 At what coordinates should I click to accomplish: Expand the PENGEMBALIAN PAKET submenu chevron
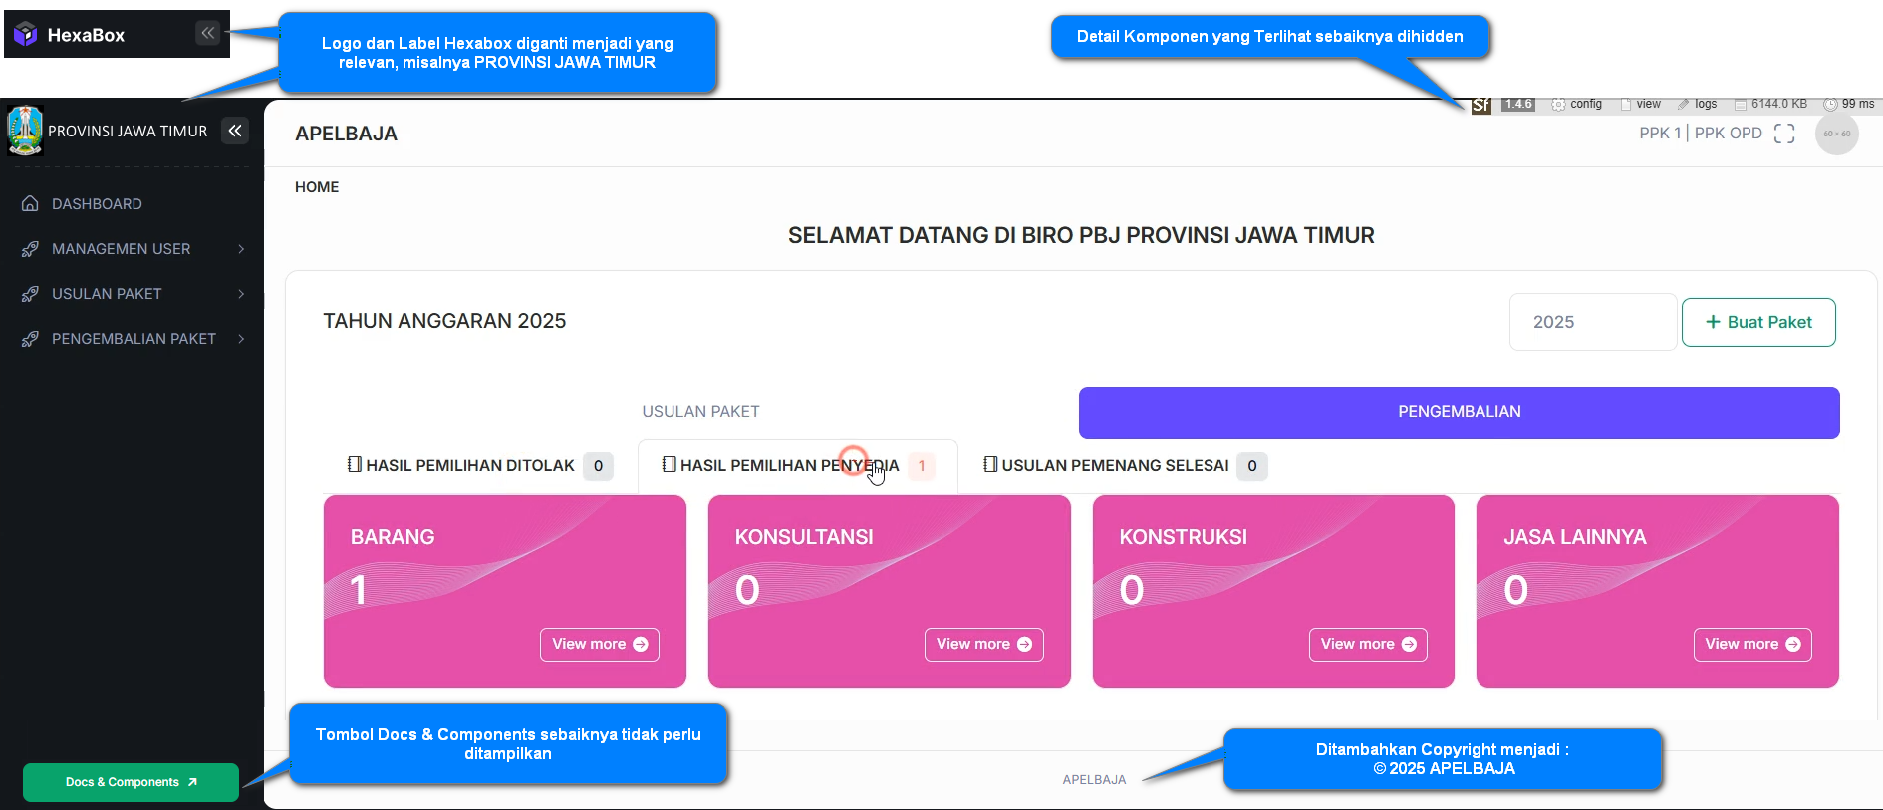click(241, 339)
